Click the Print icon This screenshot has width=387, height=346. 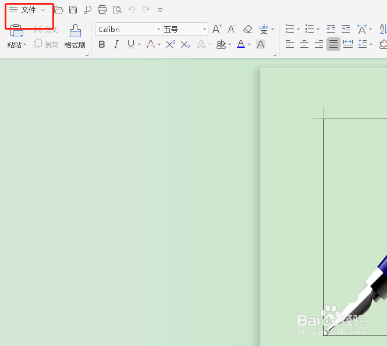(102, 10)
